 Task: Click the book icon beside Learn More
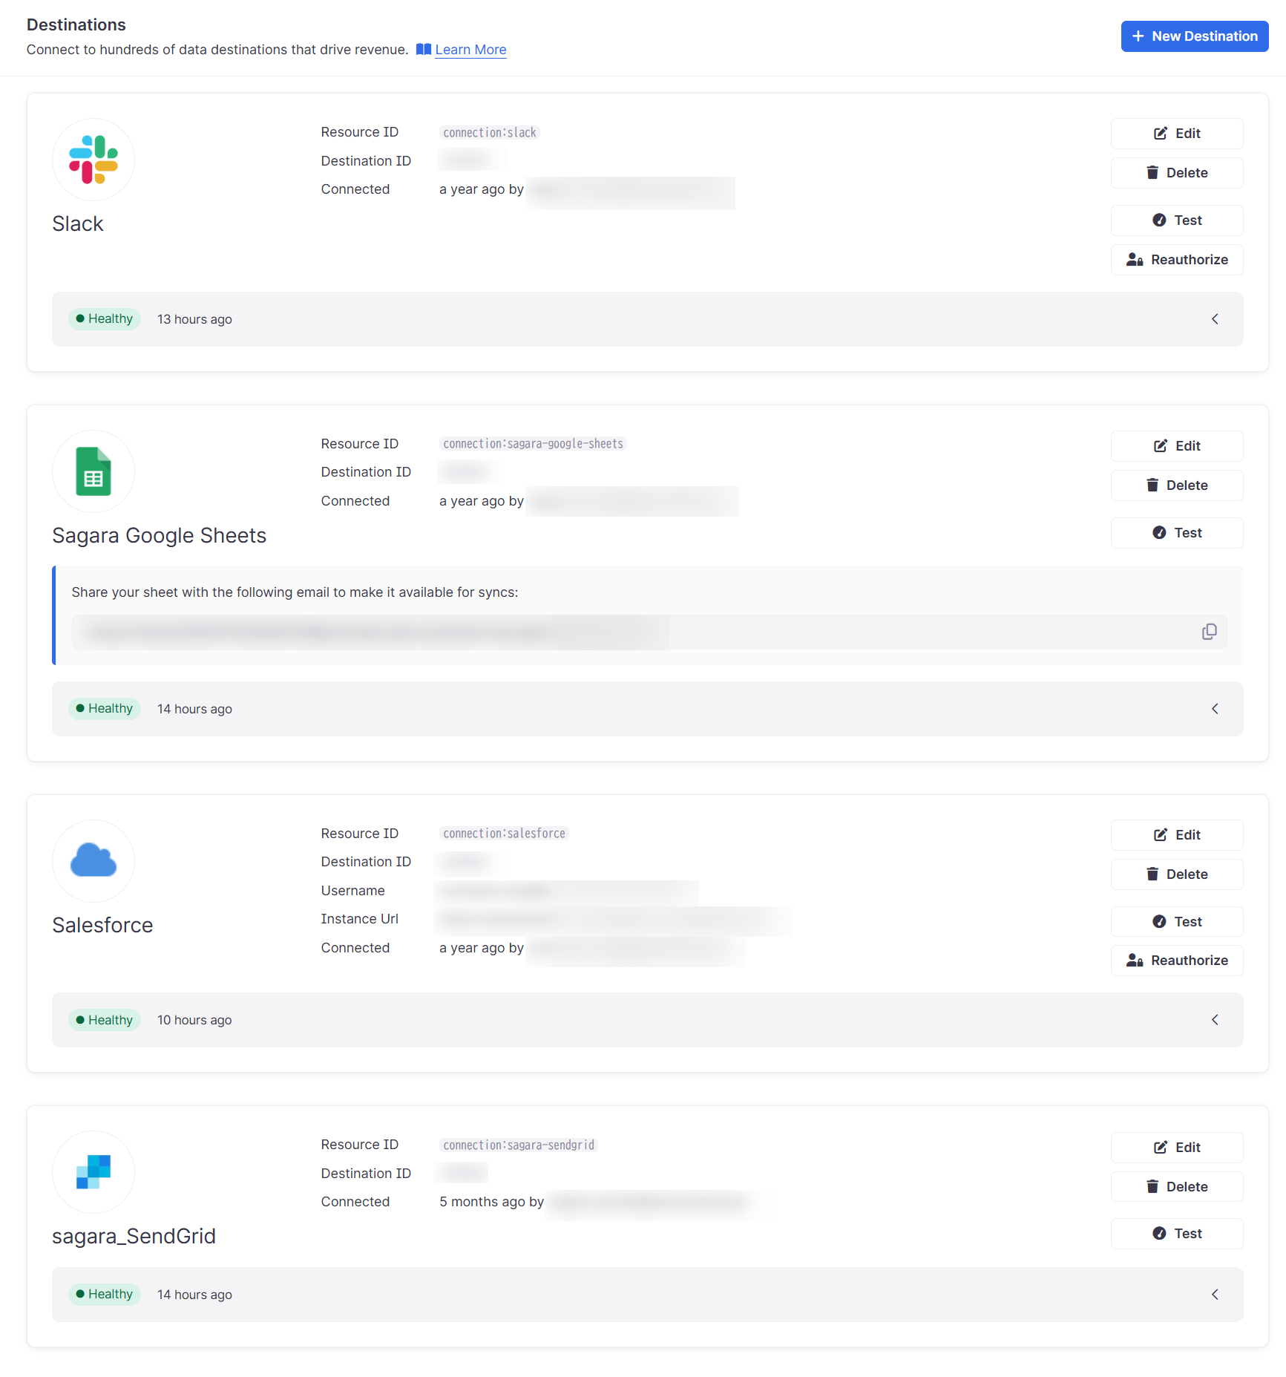point(424,50)
